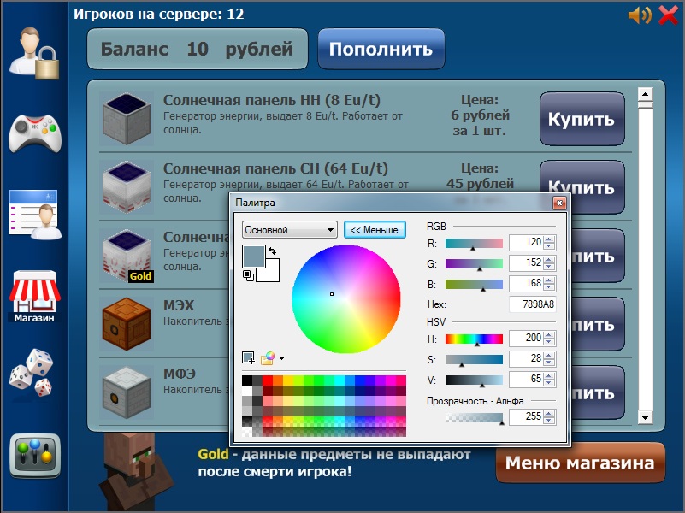Click the R value field showing 120

[x=526, y=242]
